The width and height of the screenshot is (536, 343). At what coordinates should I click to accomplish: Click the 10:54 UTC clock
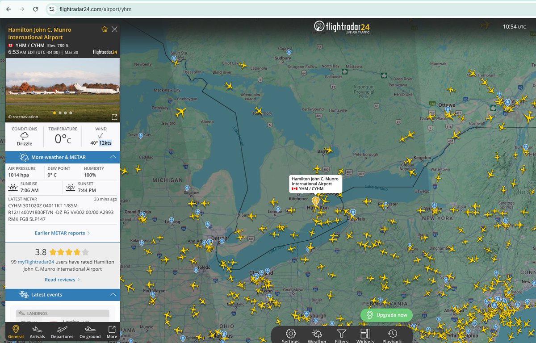514,27
